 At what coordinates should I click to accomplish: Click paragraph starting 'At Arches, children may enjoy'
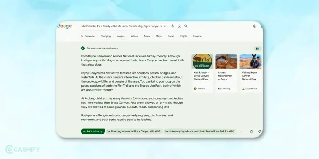click(x=132, y=102)
